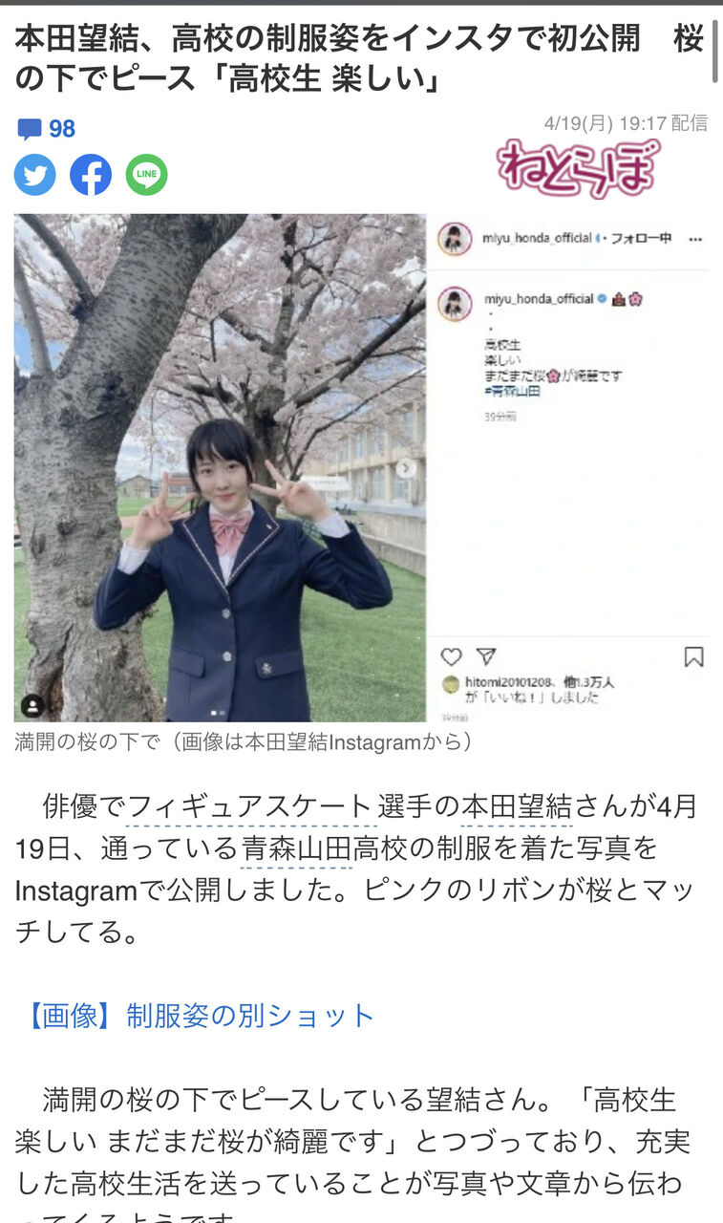
Task: Tap the paper-plane share icon in Instagram embed
Action: pos(486,656)
